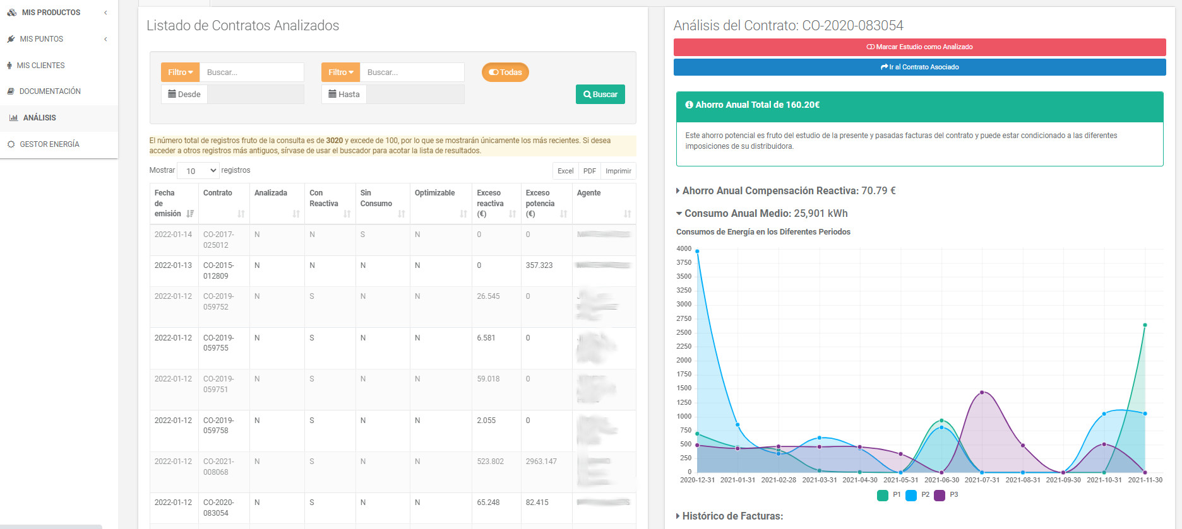Viewport: 1182px width, 529px height.
Task: Click Ir al Contrato Asociado button
Action: click(x=919, y=67)
